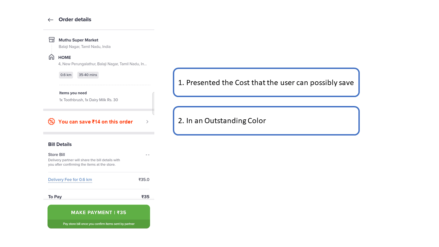Select the 'Presented the Cost' annotation box
Image resolution: width=439 pixels, height=247 pixels.
[x=266, y=82]
